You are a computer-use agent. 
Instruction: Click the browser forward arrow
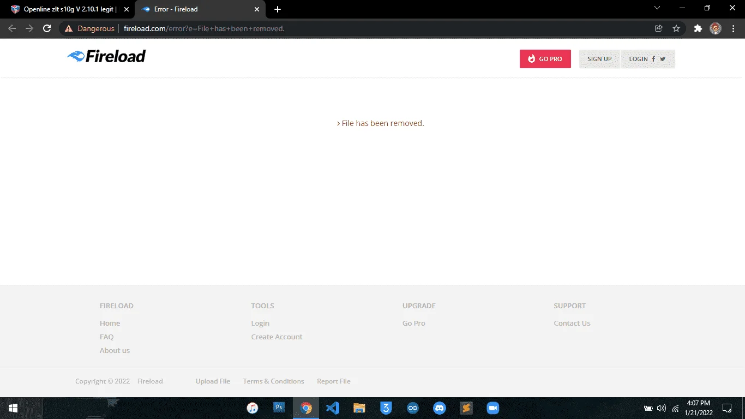click(x=29, y=28)
